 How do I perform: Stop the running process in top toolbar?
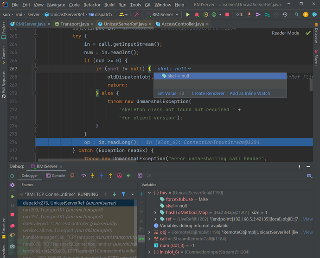coord(227,14)
